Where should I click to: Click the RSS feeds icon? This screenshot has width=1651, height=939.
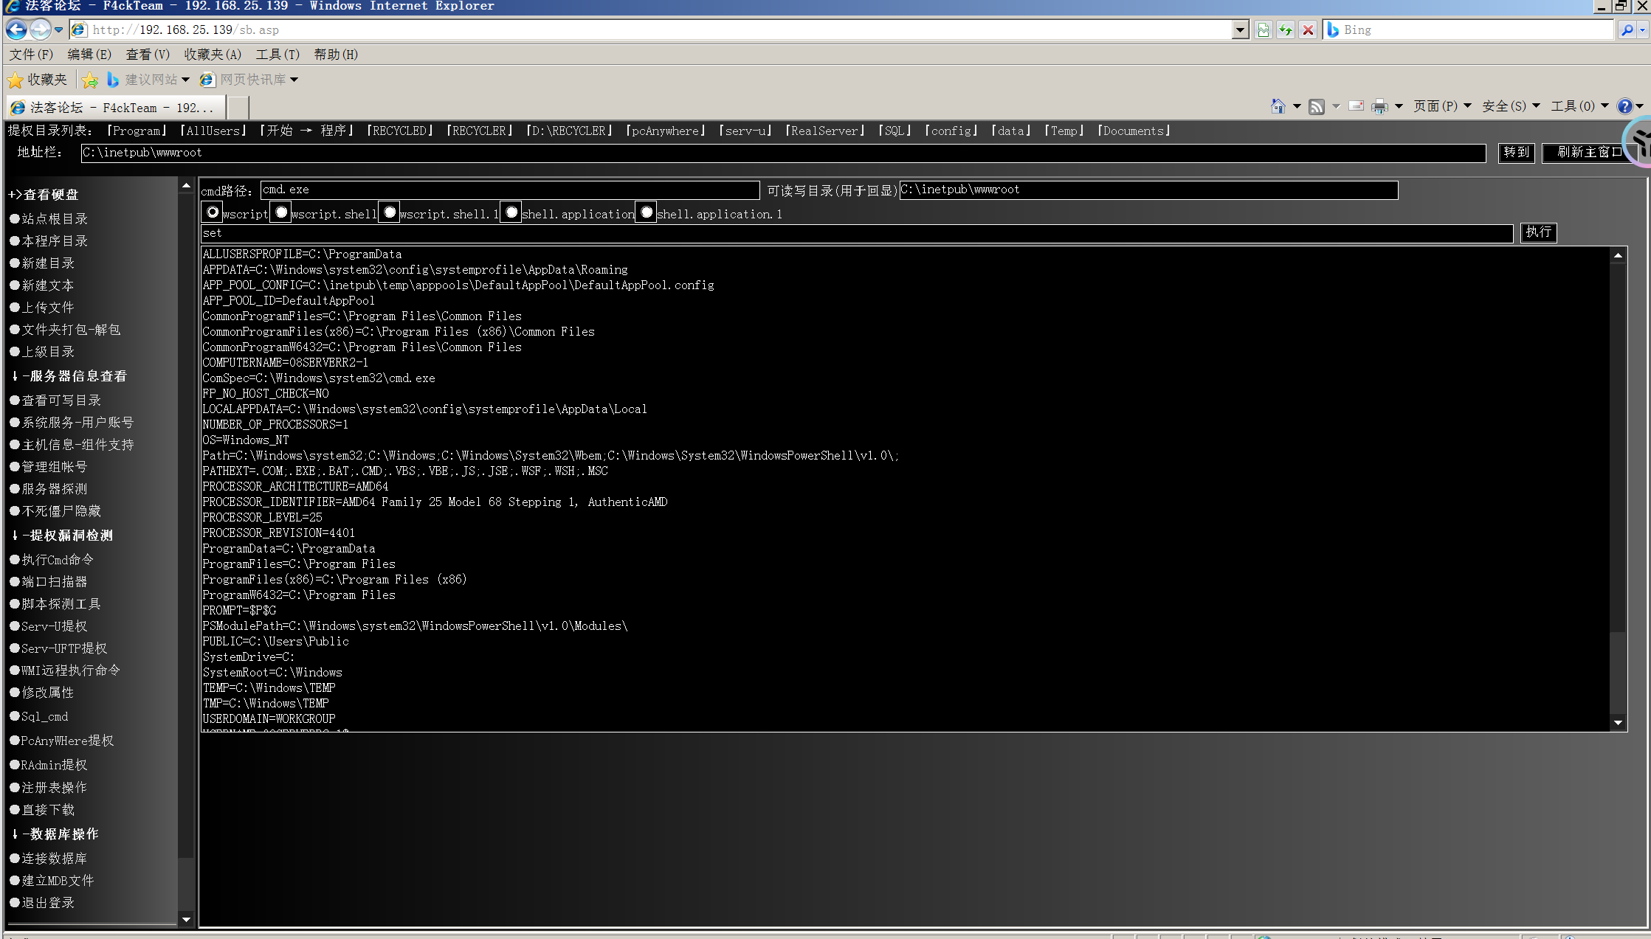click(1317, 107)
